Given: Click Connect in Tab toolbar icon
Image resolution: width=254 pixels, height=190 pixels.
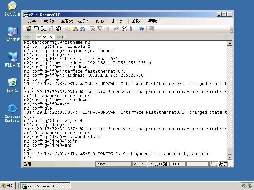Looking at the screenshot, I should pos(43,29).
